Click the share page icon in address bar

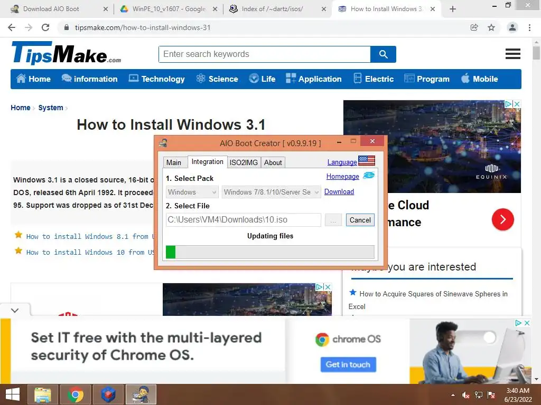click(x=474, y=27)
